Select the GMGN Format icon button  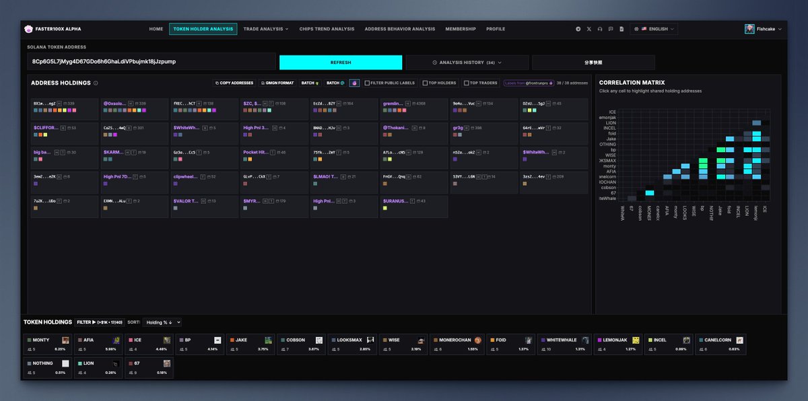click(277, 83)
